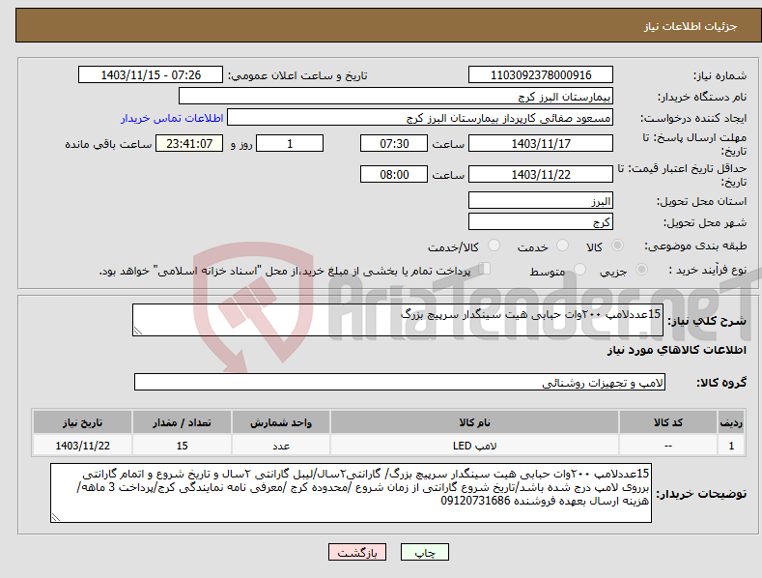Click the جزئیات اطلاعات نیاز header title
Viewport: 762px width, 578px height.
click(x=691, y=26)
